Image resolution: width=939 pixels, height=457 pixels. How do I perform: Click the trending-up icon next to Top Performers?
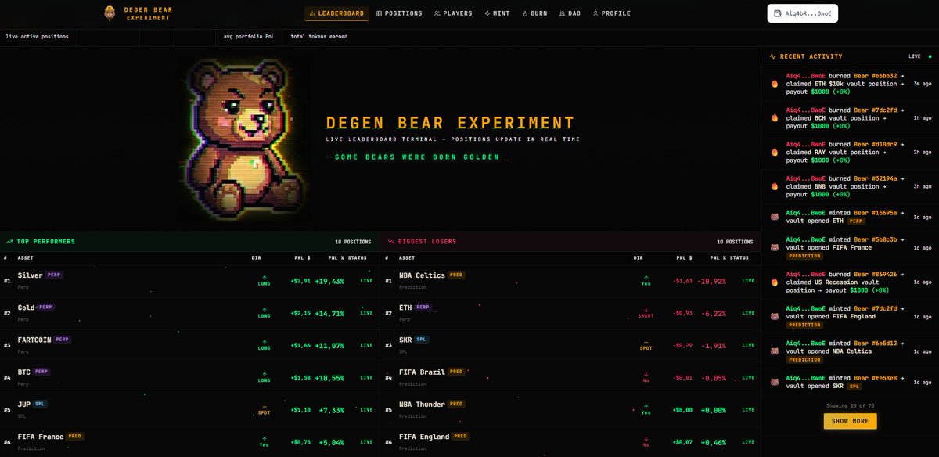click(9, 242)
